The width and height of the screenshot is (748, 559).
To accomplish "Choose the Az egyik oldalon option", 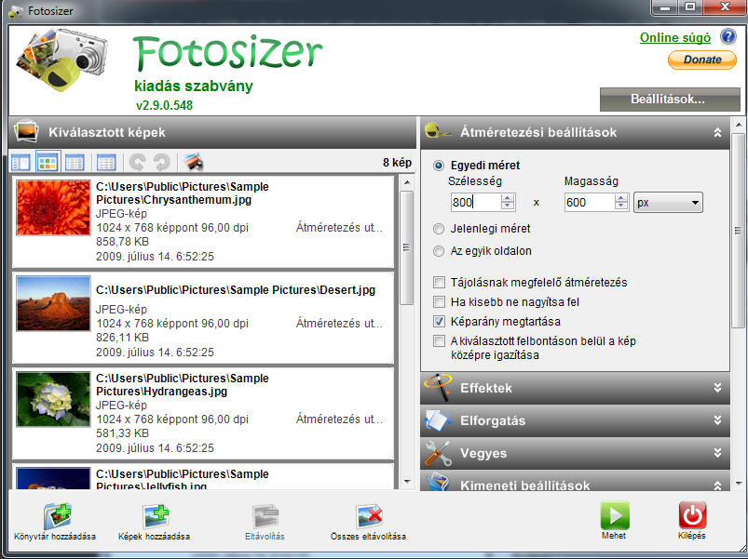I will pos(439,251).
